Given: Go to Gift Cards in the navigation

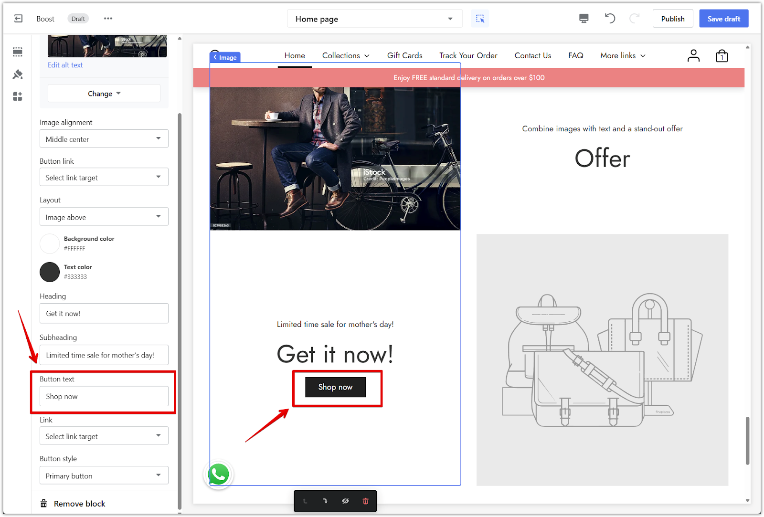Looking at the screenshot, I should 404,56.
